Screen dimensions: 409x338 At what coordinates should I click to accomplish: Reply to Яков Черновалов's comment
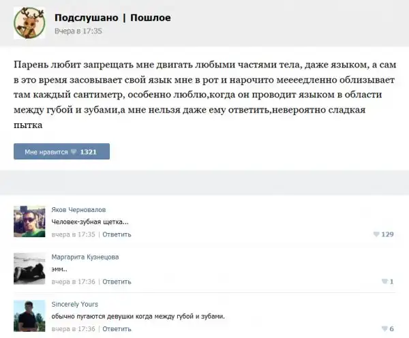pyautogui.click(x=117, y=234)
